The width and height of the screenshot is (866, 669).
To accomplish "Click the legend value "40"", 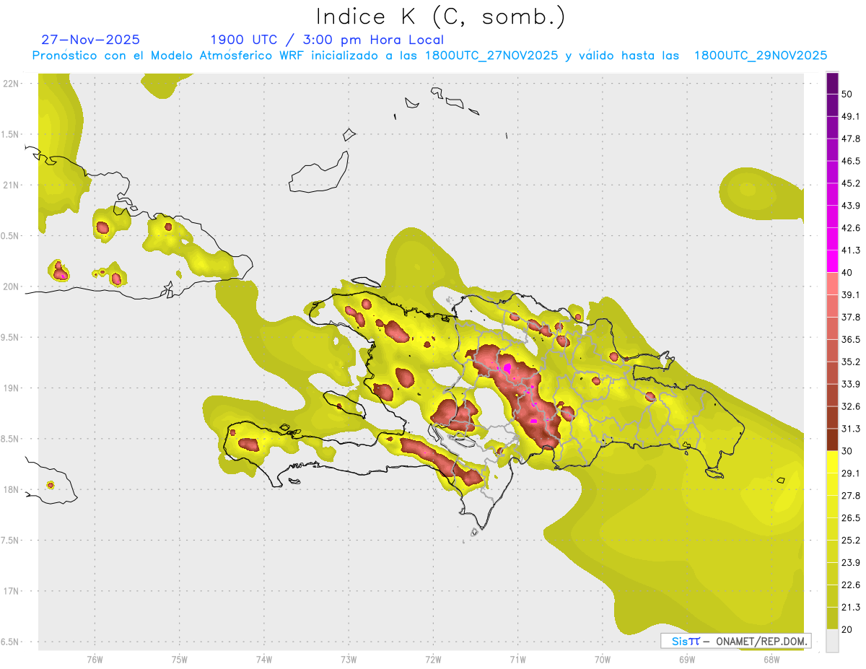I will (847, 273).
